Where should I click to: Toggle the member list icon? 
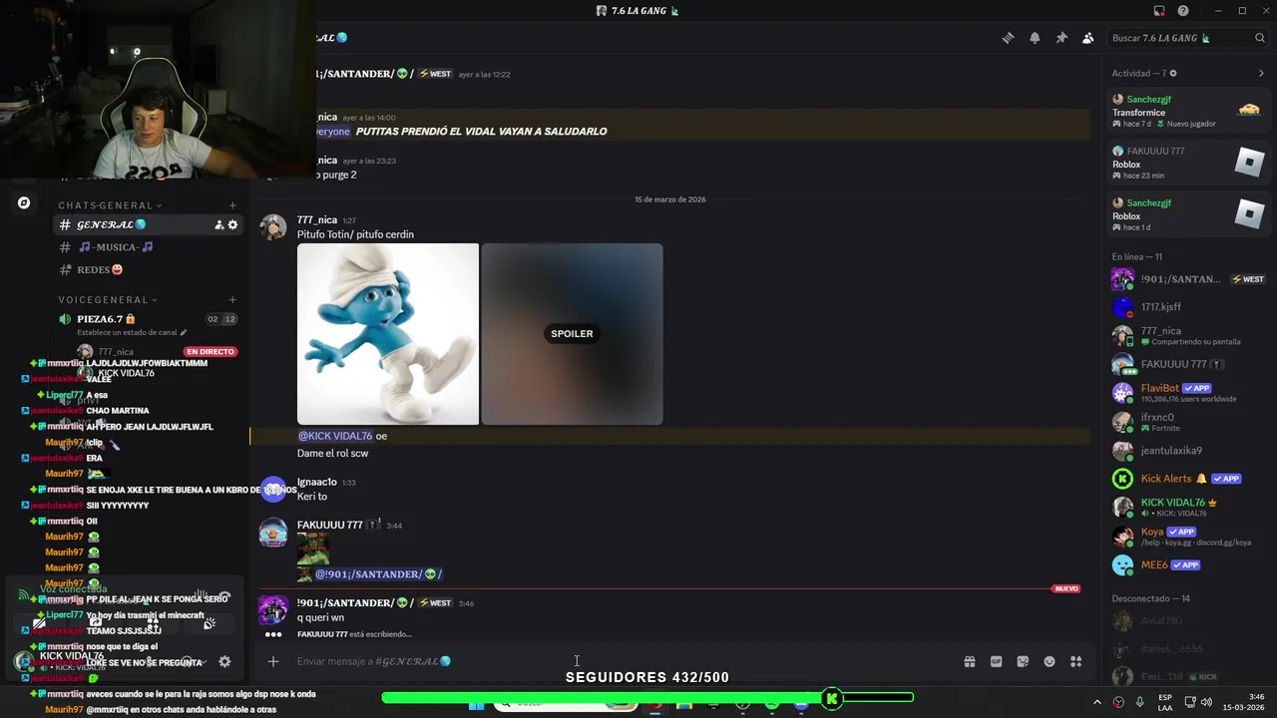tap(1088, 38)
